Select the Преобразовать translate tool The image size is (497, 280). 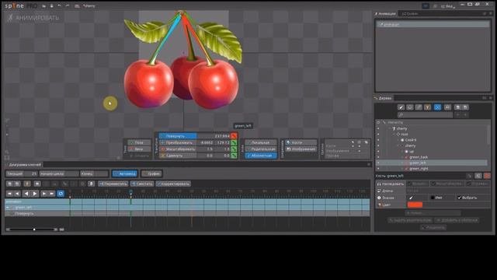pyautogui.click(x=178, y=142)
